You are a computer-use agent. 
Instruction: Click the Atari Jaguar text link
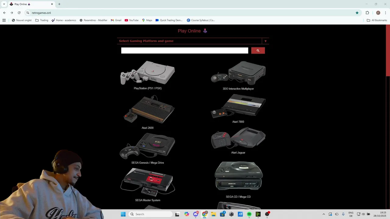click(x=238, y=153)
